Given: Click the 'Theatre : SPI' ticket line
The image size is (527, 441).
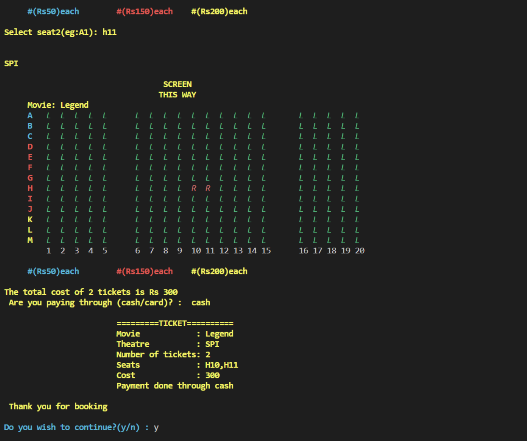Looking at the screenshot, I should click(x=168, y=344).
